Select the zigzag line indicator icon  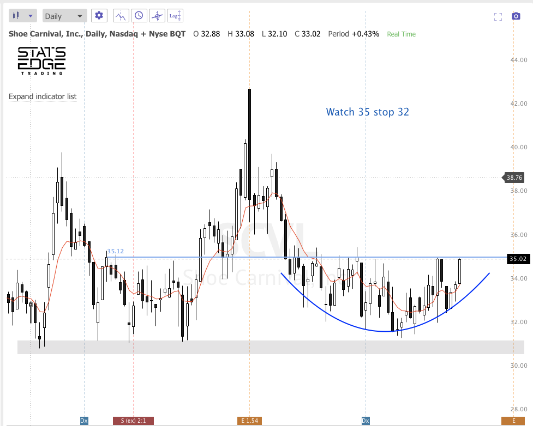121,15
